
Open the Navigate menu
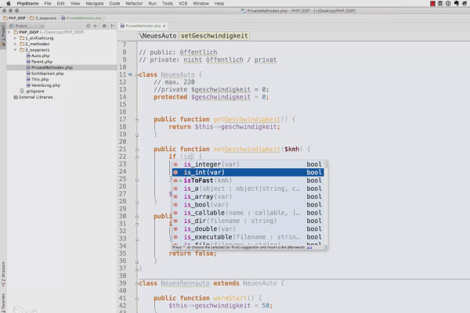coord(95,4)
